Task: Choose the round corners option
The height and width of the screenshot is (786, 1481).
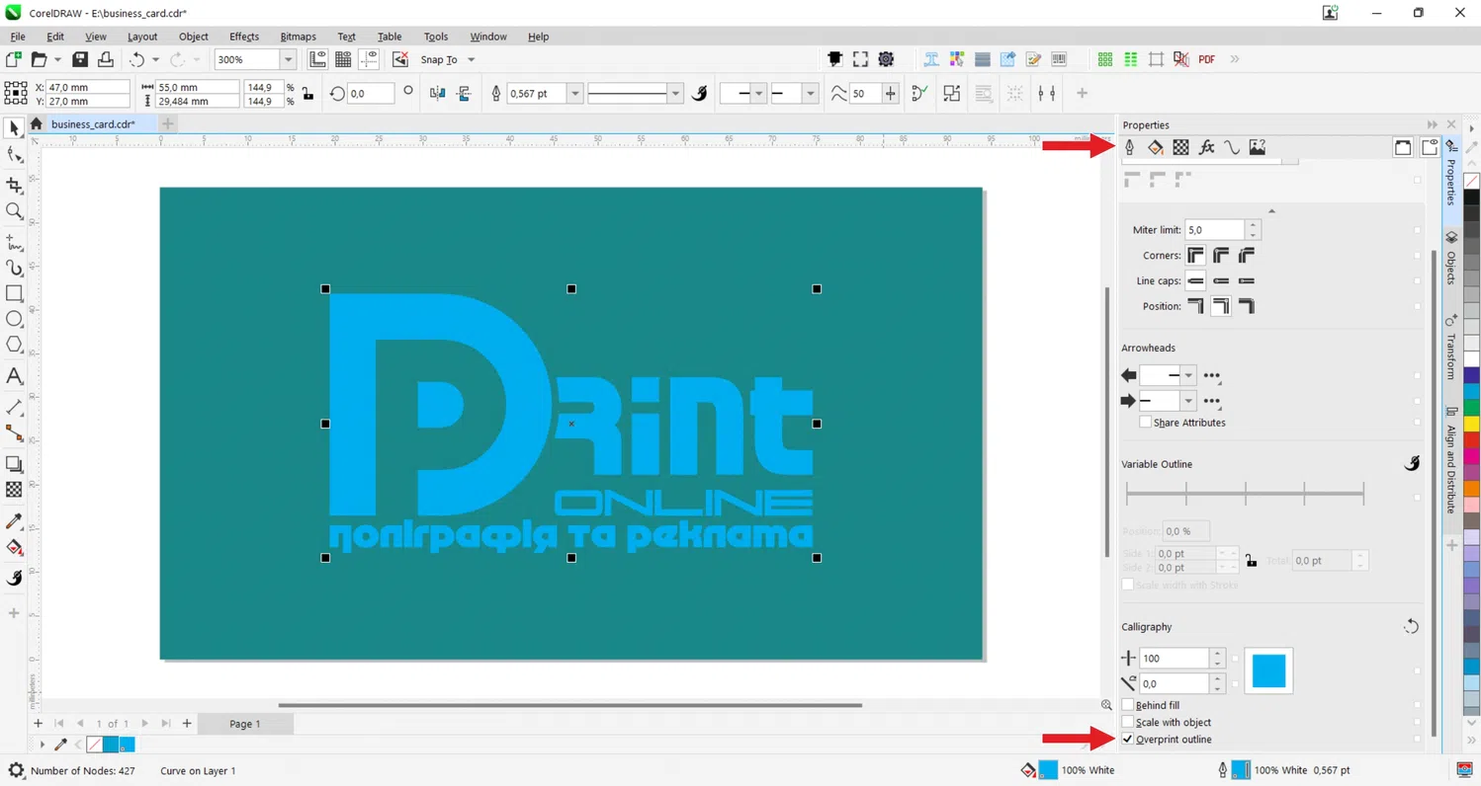Action: 1221,256
